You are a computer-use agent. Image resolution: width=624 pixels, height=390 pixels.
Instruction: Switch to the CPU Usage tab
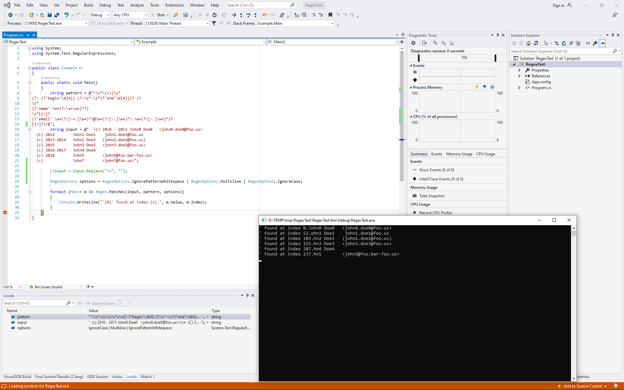coord(486,154)
